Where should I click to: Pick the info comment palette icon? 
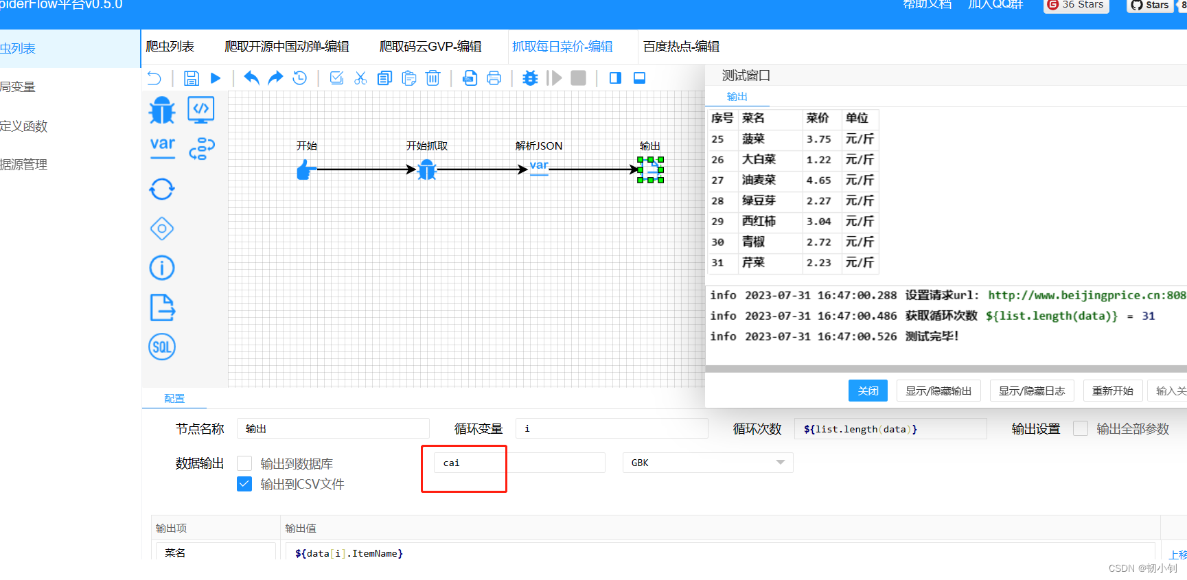click(162, 268)
